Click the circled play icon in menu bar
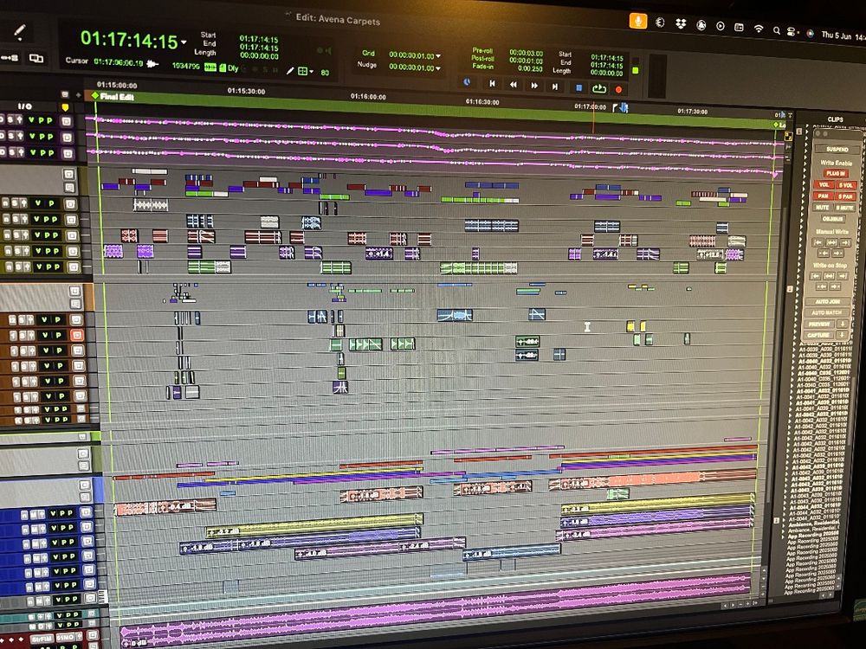866x649 pixels. 721,26
